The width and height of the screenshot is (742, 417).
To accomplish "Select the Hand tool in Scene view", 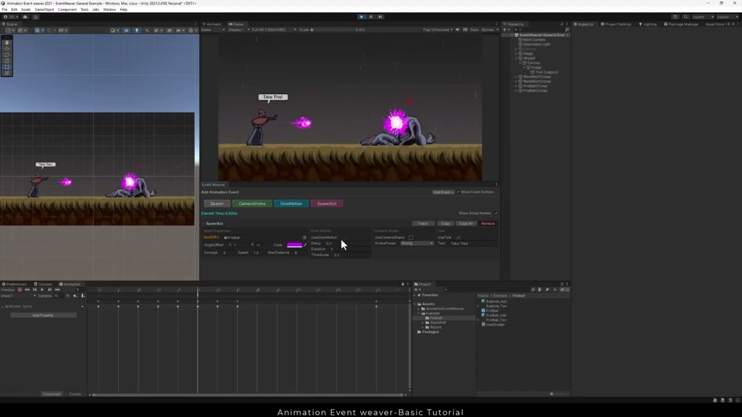I will [x=7, y=43].
